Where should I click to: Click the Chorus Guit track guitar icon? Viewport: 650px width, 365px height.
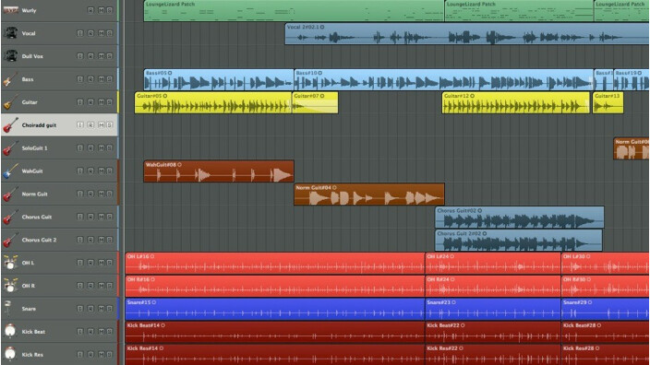(x=11, y=217)
